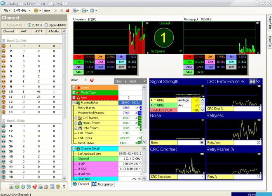Screen dimensions: 272x196
Task: Click the Channel Detail node icon
Action: [78, 149]
